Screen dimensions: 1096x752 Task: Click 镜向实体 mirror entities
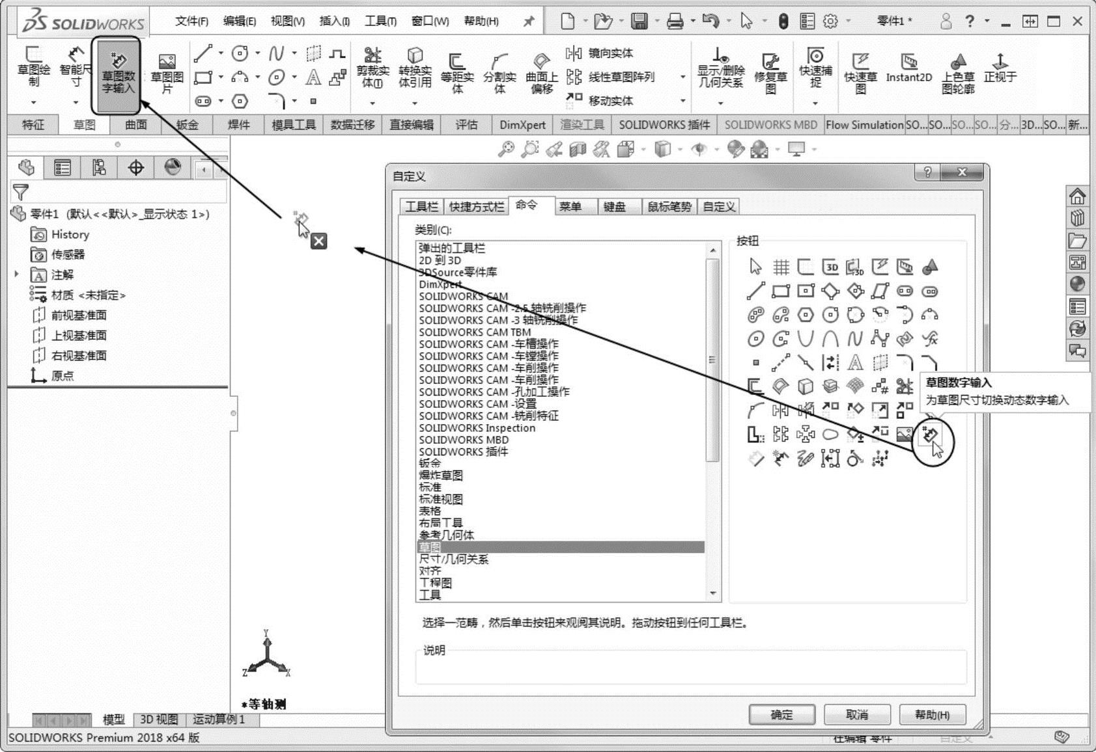coord(600,53)
